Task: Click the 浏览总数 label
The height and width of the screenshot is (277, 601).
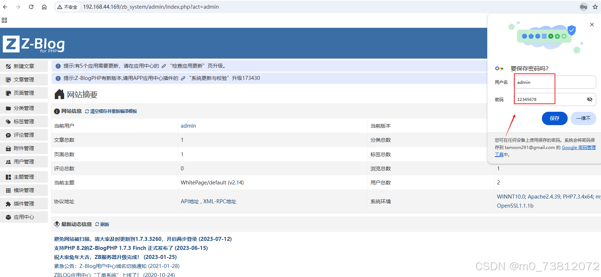Action: click(381, 169)
